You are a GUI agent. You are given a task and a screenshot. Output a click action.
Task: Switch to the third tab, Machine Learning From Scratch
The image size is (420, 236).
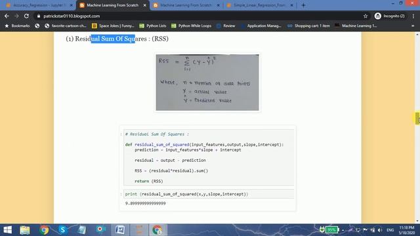coord(186,5)
